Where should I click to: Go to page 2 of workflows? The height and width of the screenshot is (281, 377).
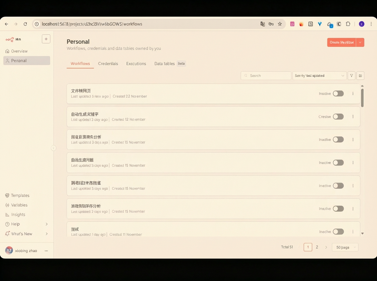pos(317,247)
